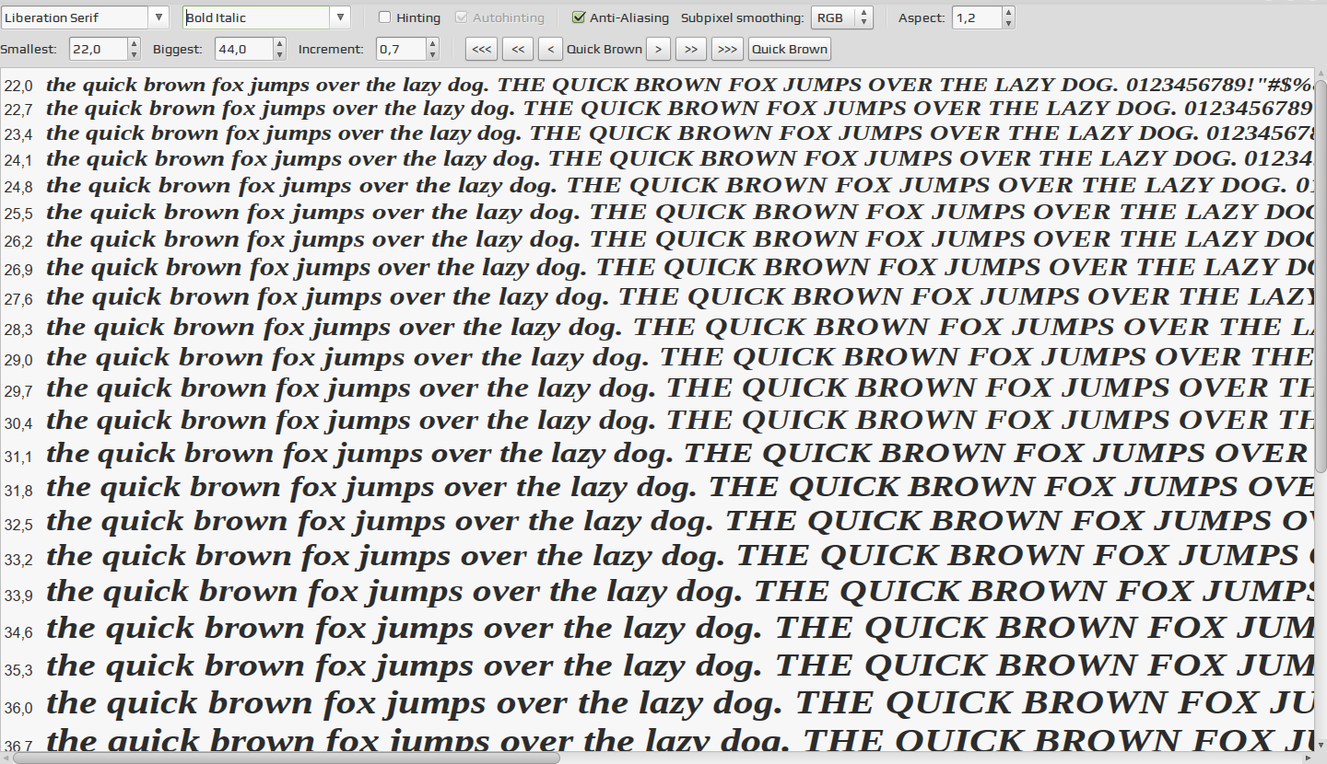Click into the Aspect value field
The height and width of the screenshot is (764, 1327).
977,17
